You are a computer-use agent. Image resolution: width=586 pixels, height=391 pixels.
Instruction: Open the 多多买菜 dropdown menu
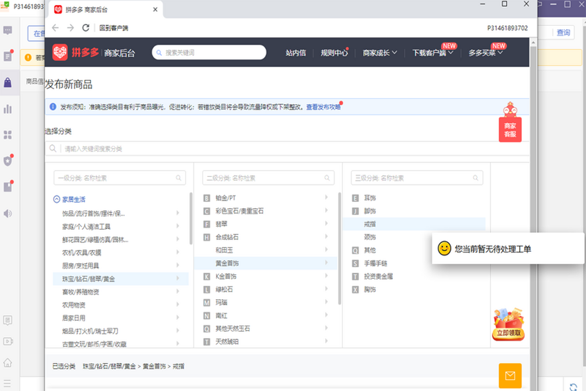coord(485,53)
